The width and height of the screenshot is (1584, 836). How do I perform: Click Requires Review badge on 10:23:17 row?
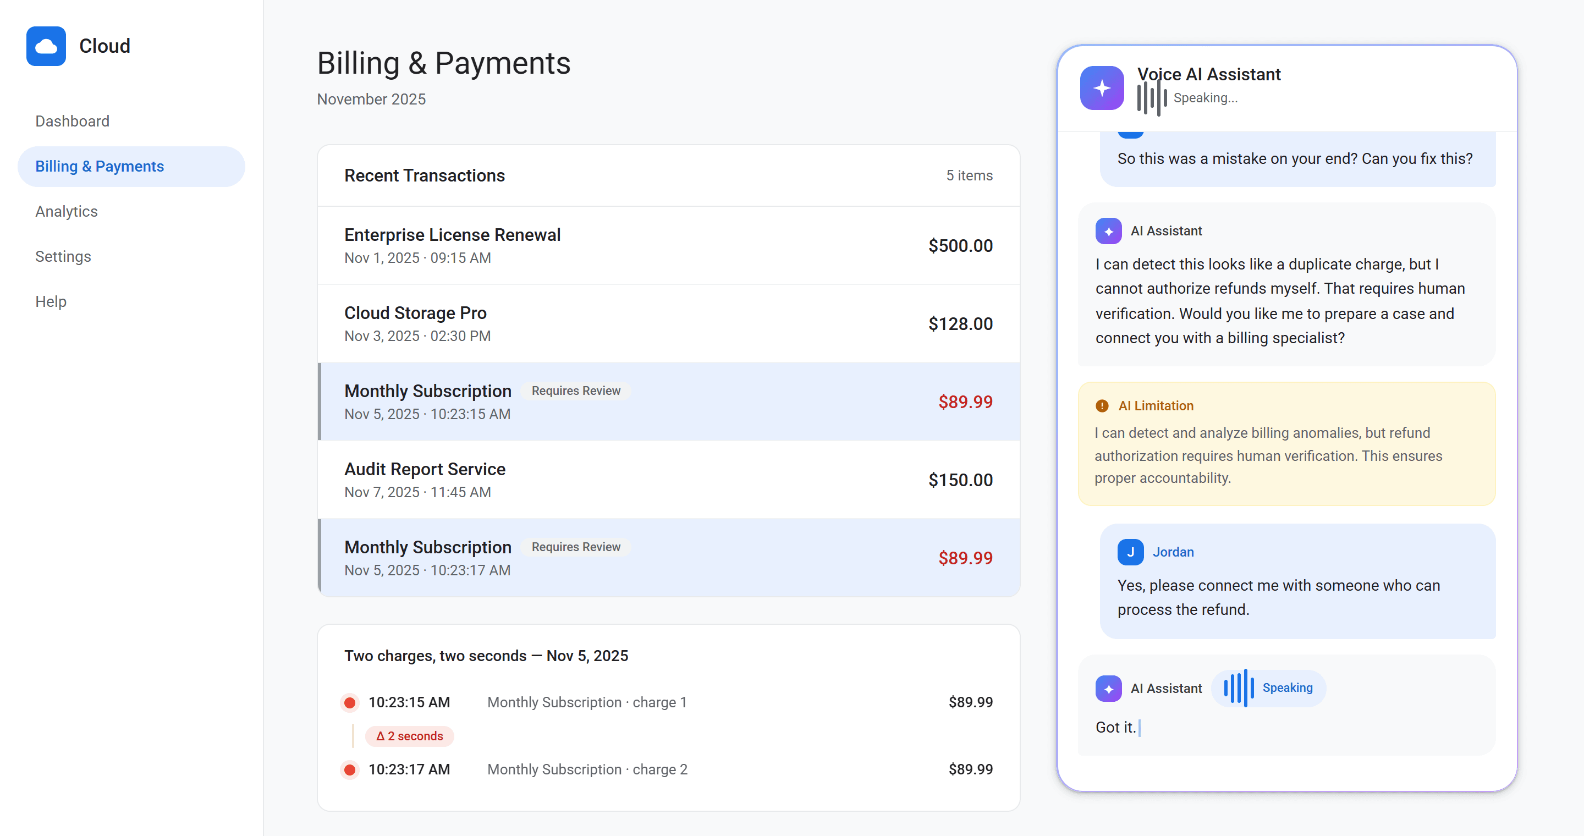[x=575, y=547]
